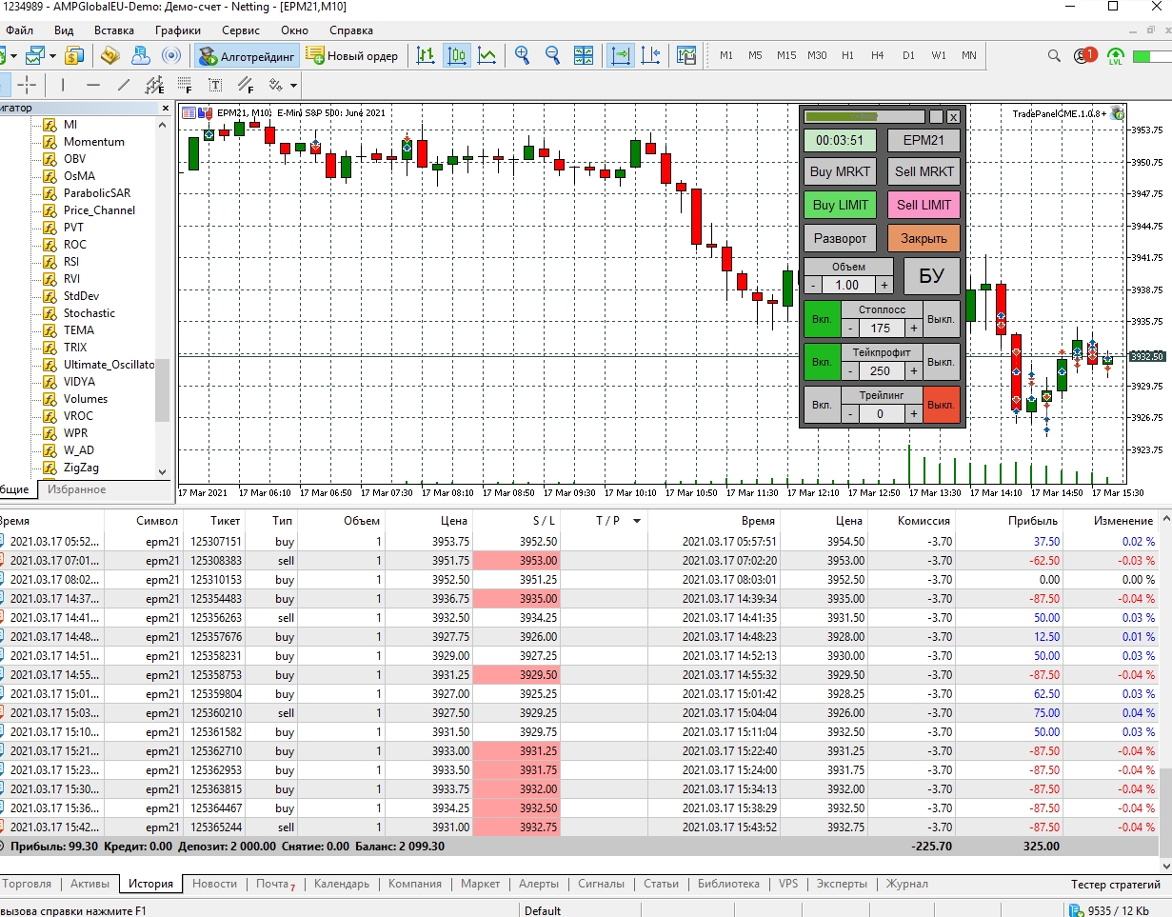This screenshot has height=917, width=1172.
Task: Toggle the small square panel minimize box
Action: 936,117
